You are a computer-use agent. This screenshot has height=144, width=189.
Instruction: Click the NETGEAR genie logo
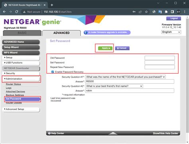click(32, 22)
